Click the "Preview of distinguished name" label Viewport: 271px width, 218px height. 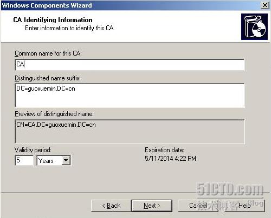tap(54, 114)
